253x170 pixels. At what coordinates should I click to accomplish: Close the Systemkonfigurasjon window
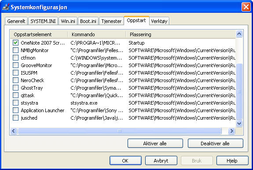[x=246, y=7]
